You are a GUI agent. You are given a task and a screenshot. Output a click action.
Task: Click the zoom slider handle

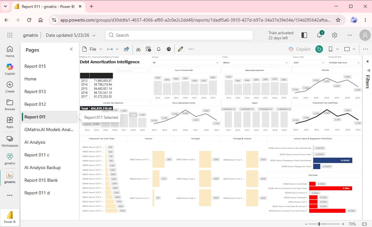pos(319,224)
